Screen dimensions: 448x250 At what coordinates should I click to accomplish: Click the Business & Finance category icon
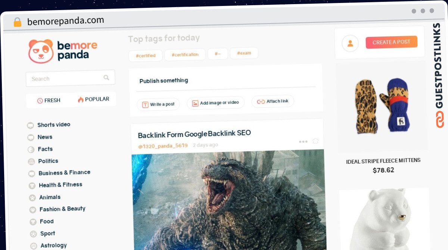[x=32, y=174]
